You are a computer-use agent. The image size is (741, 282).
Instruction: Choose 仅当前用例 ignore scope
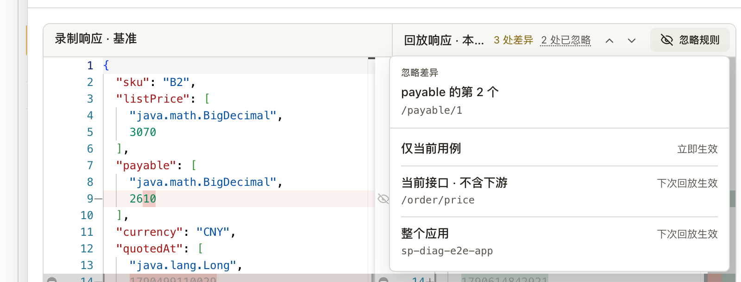coord(559,149)
